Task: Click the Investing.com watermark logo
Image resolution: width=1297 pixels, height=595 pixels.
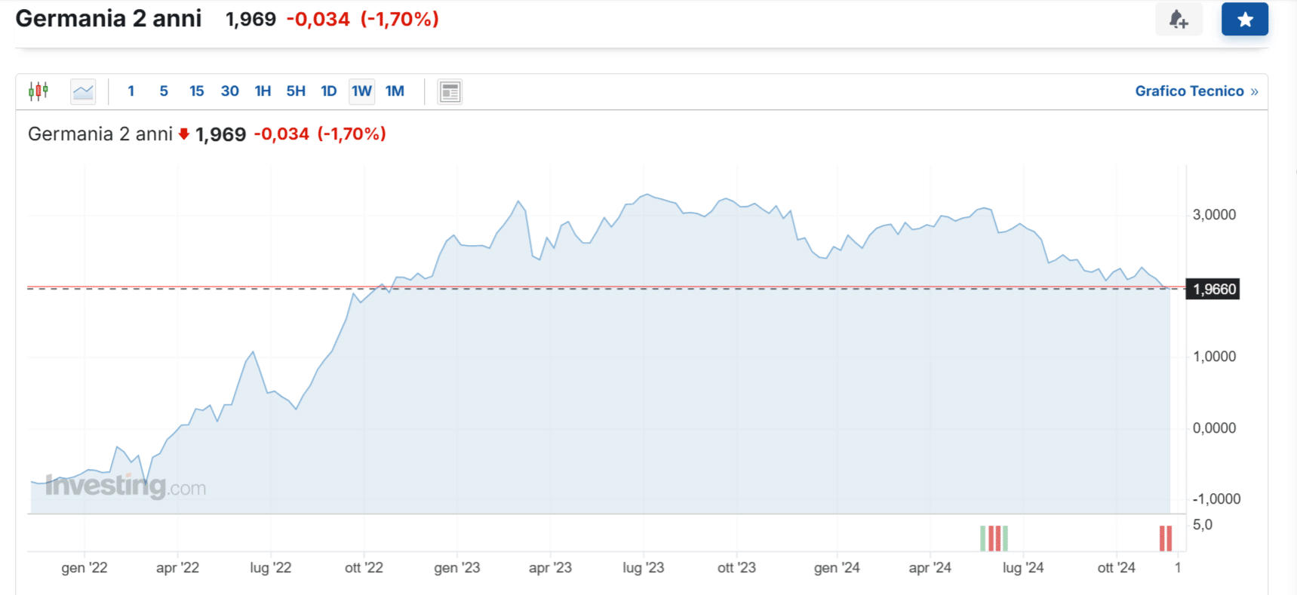Action: tap(125, 486)
